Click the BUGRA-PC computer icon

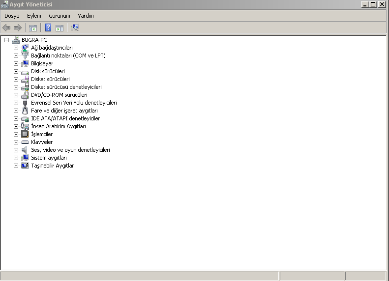point(16,40)
